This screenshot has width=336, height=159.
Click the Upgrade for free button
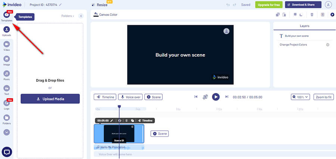tap(269, 5)
